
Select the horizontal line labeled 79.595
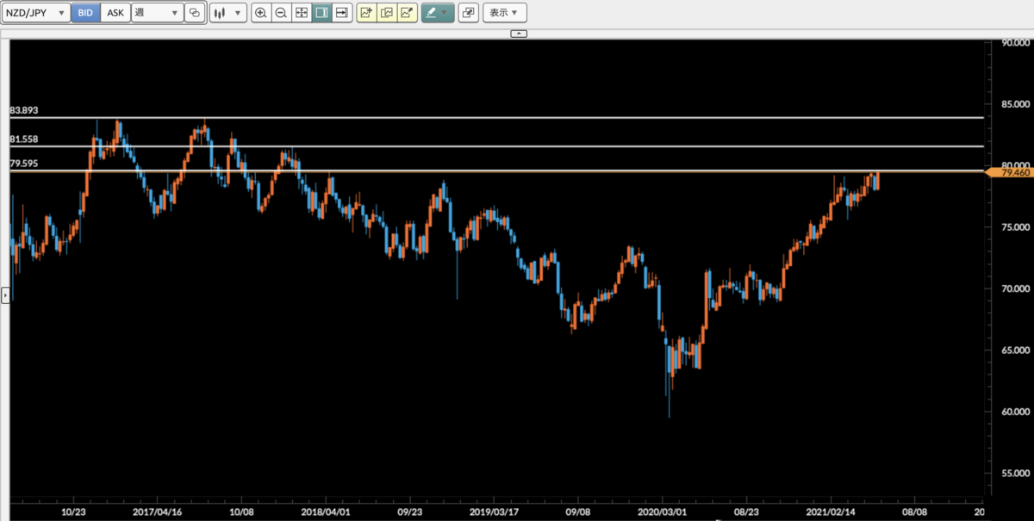point(496,171)
